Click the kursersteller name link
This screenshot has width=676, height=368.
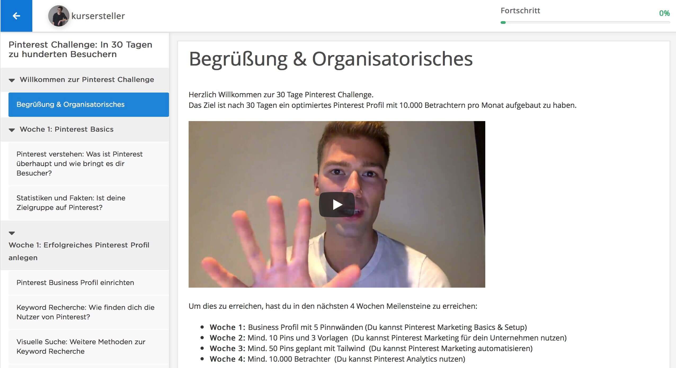(x=98, y=16)
